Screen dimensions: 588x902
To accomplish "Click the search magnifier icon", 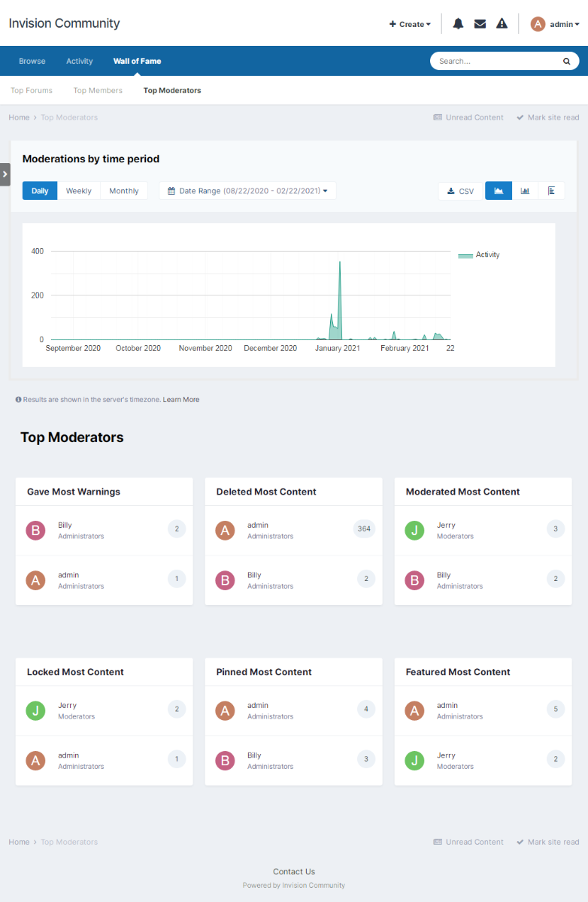I will click(x=567, y=61).
